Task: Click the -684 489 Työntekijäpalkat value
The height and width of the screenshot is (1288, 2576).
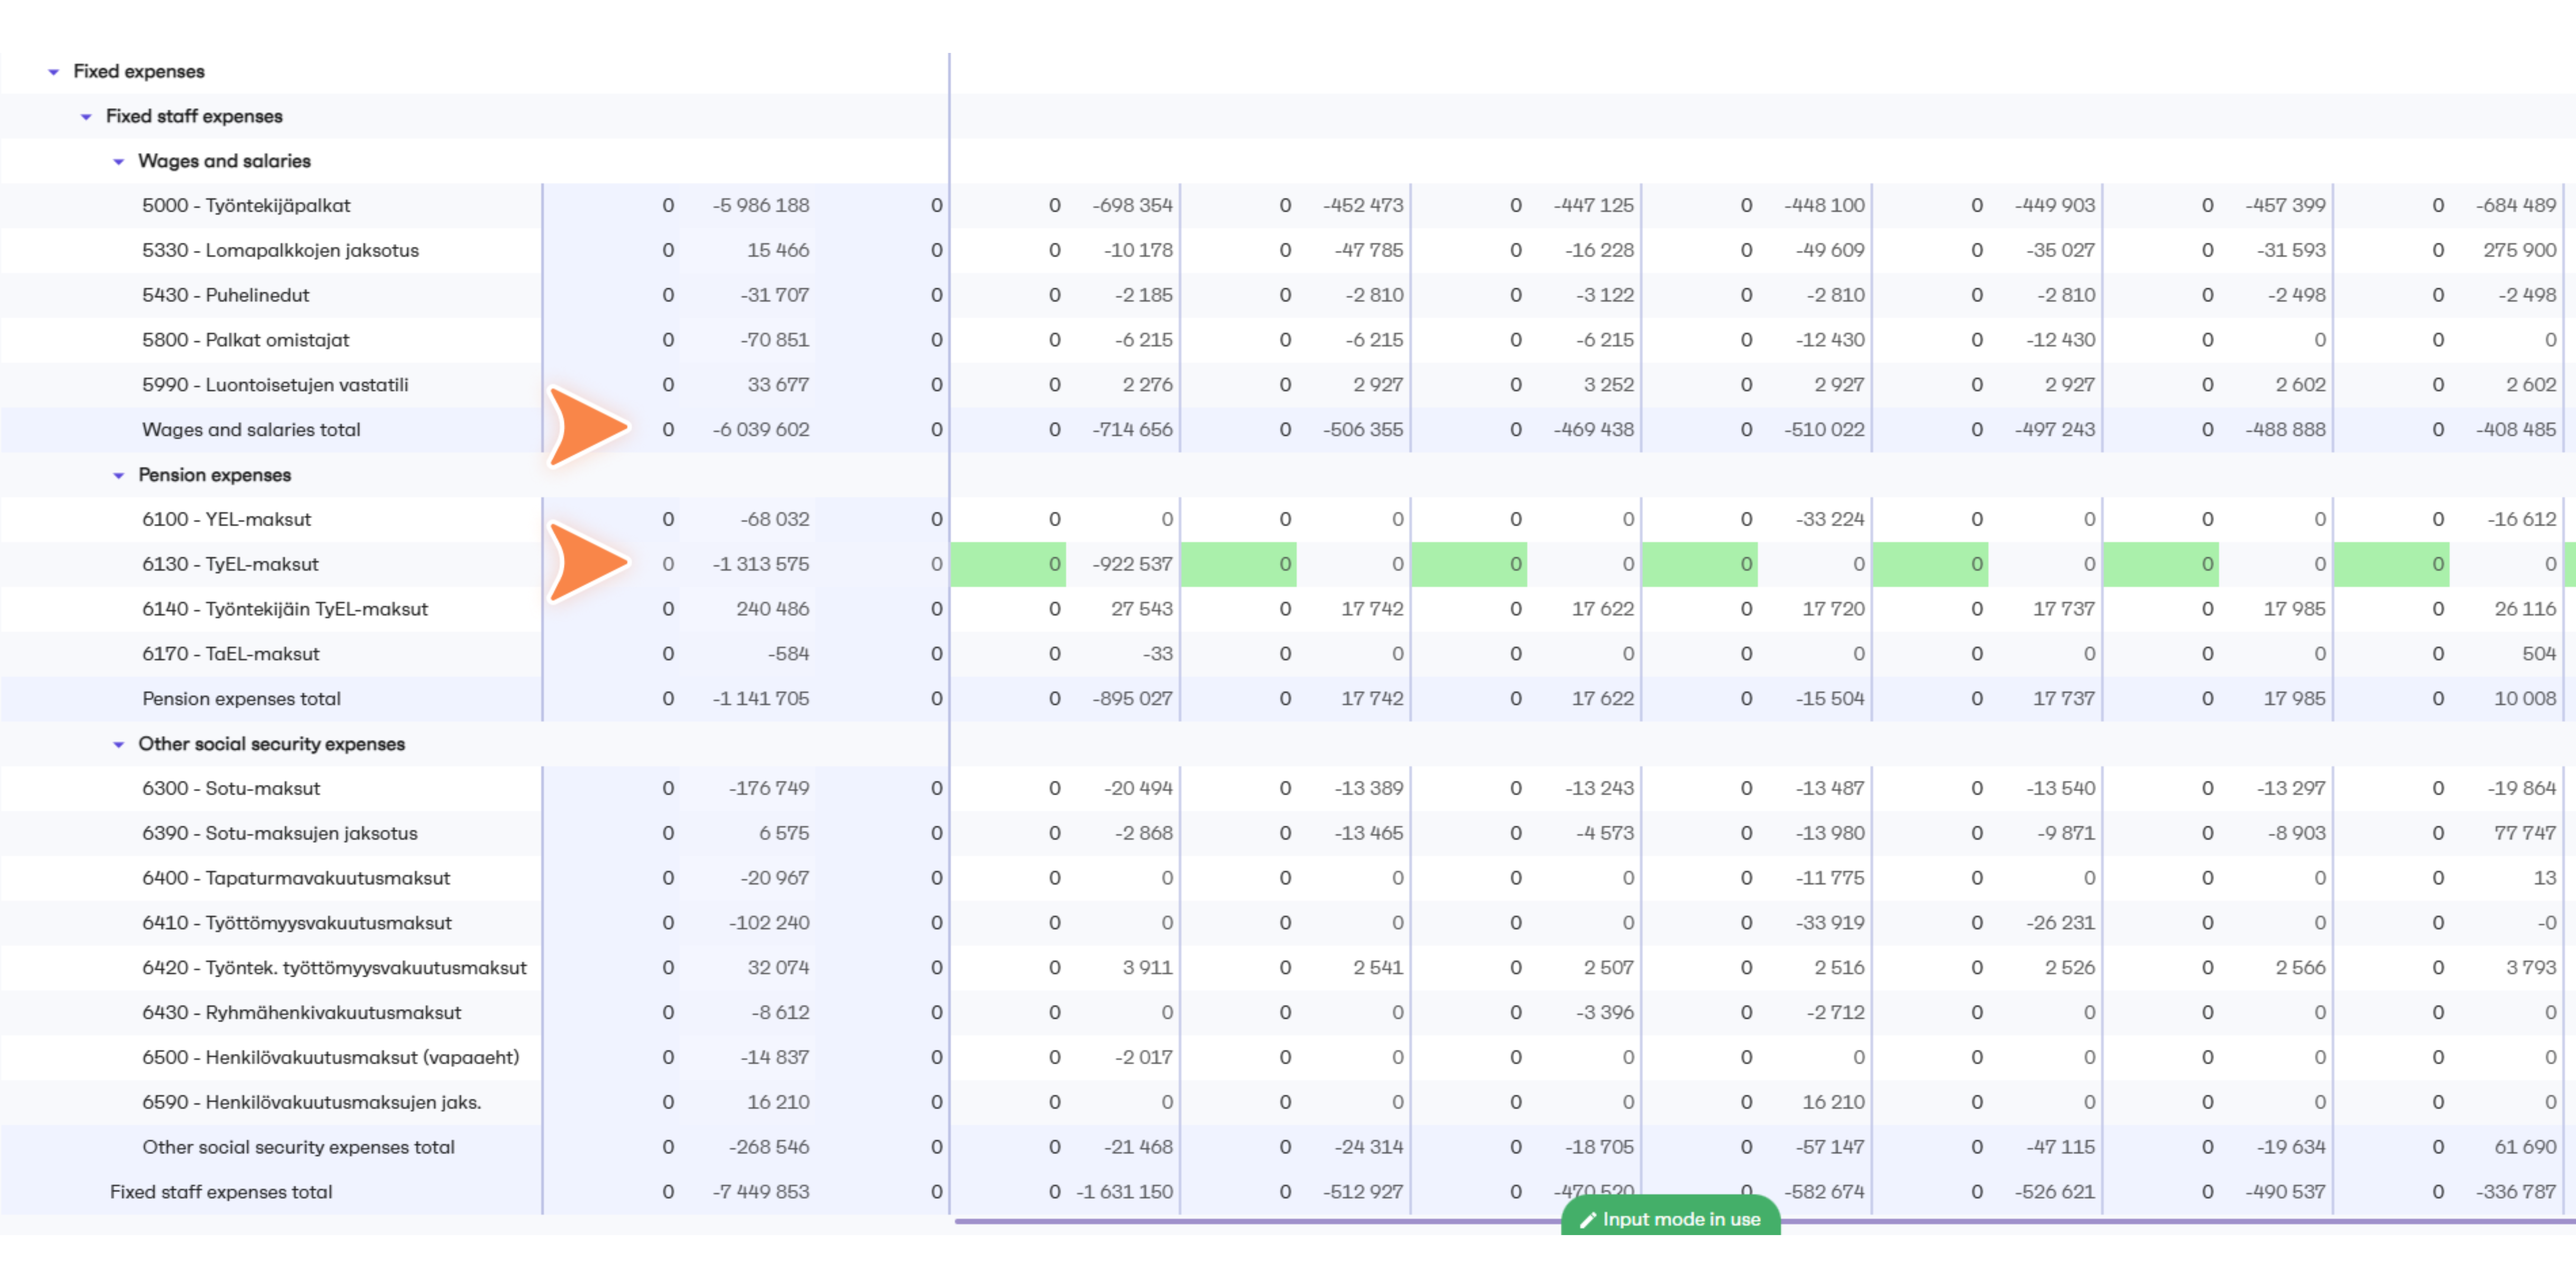Action: [2516, 206]
